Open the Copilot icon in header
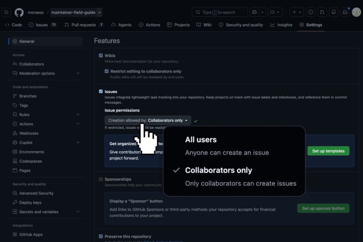This screenshot has width=363, height=242. pos(254,12)
